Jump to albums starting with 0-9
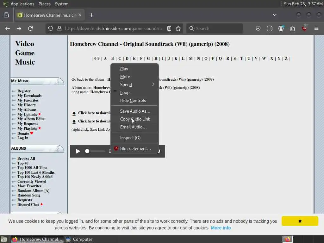 point(97,59)
